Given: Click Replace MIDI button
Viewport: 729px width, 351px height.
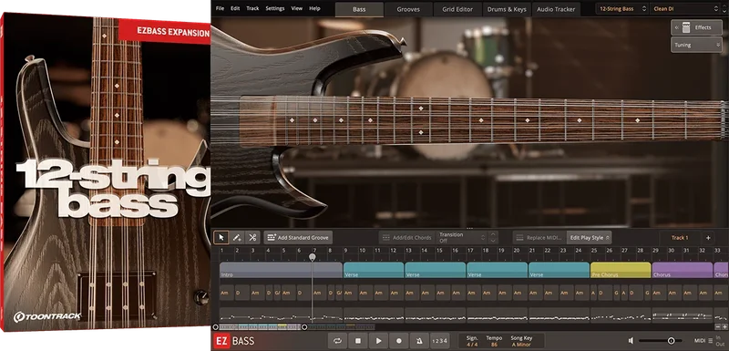Looking at the screenshot, I should click(539, 238).
